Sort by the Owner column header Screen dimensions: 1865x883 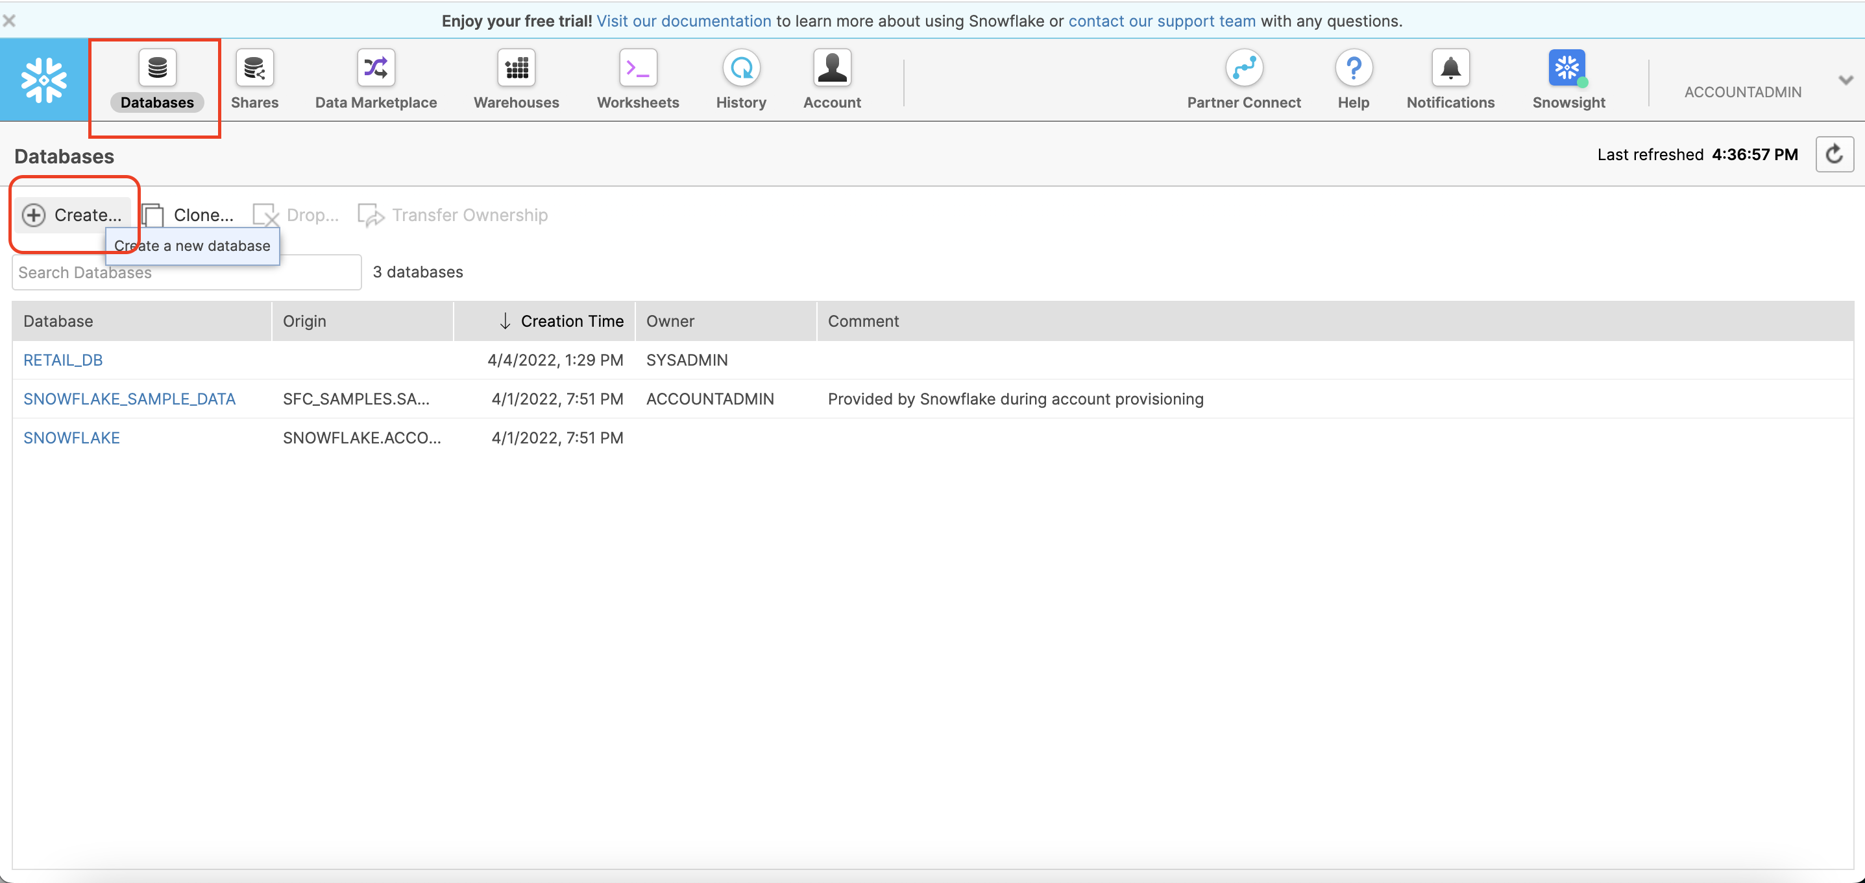(726, 321)
